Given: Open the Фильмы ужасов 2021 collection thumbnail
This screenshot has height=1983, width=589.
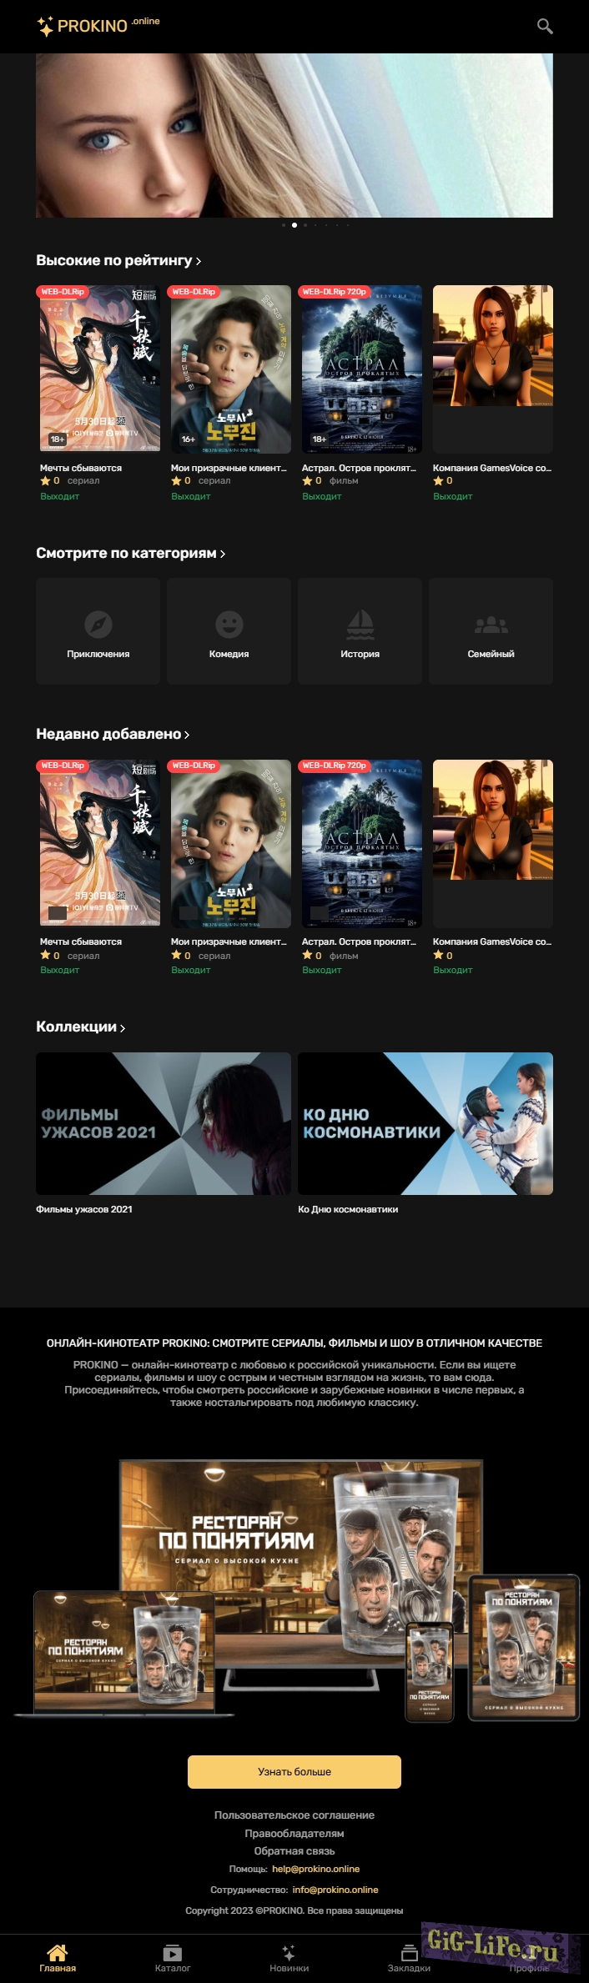Looking at the screenshot, I should tap(164, 1123).
